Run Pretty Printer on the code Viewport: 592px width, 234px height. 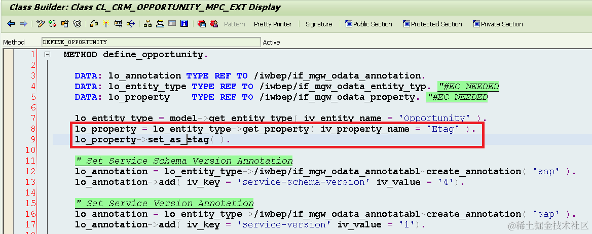click(x=273, y=24)
